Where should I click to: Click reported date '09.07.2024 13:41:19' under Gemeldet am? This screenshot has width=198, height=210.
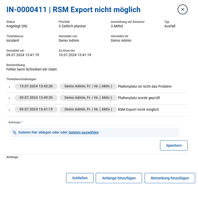coord(23,55)
